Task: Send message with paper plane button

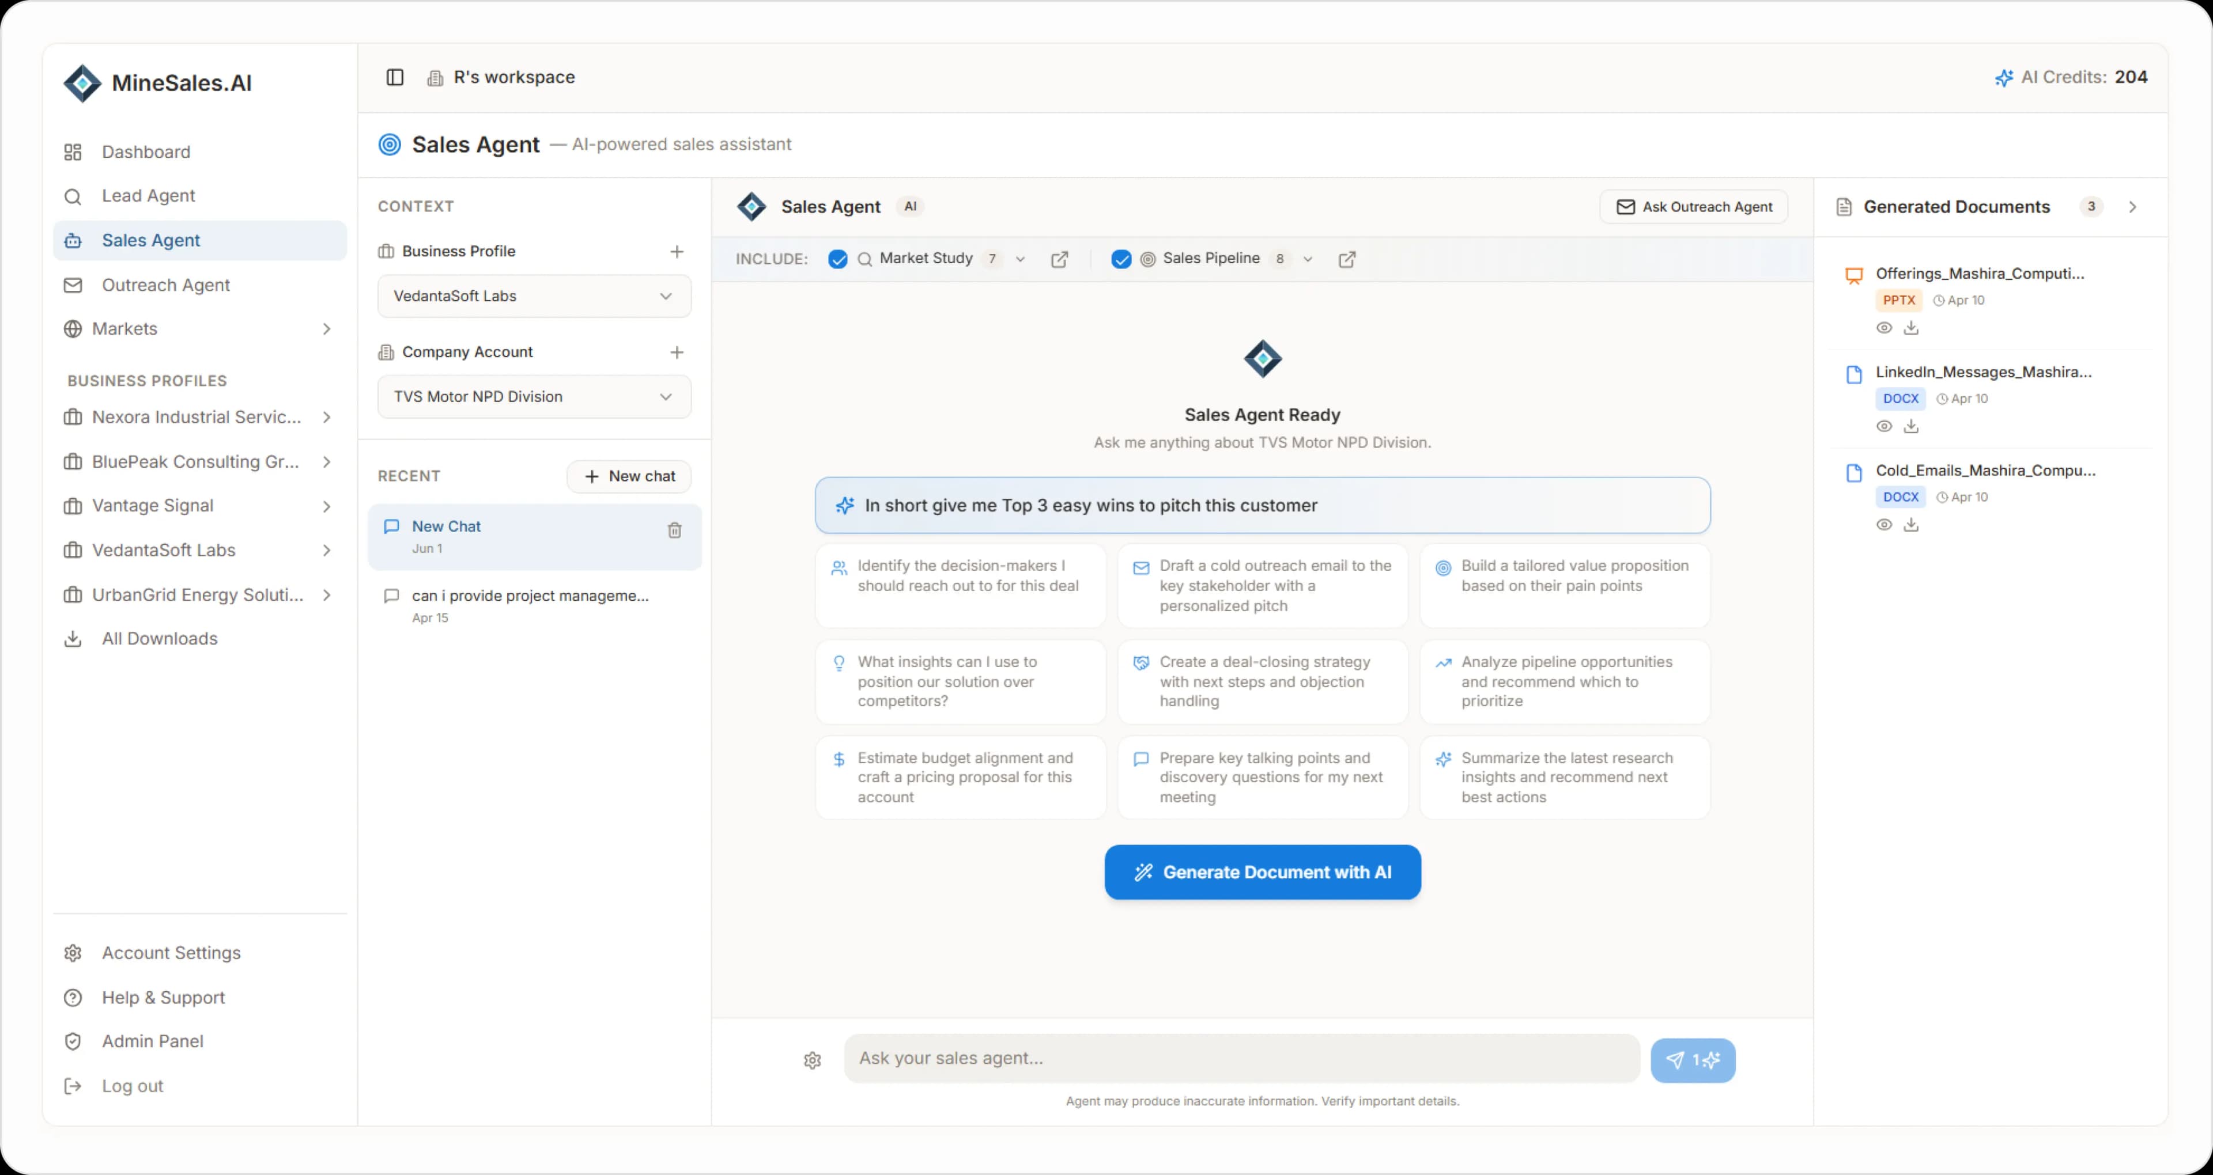Action: [x=1693, y=1060]
